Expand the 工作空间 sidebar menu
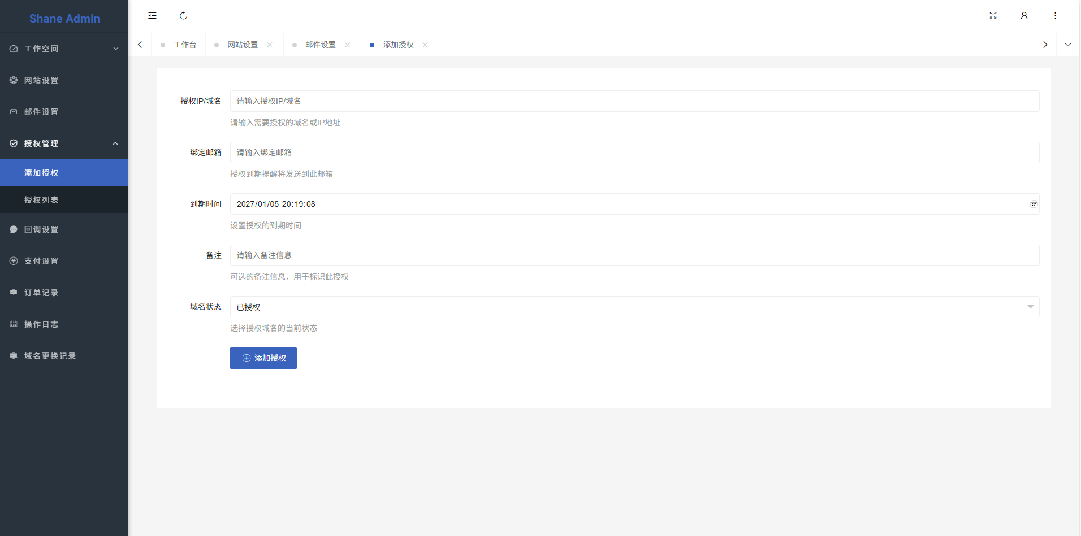The width and height of the screenshot is (1081, 536). click(64, 49)
